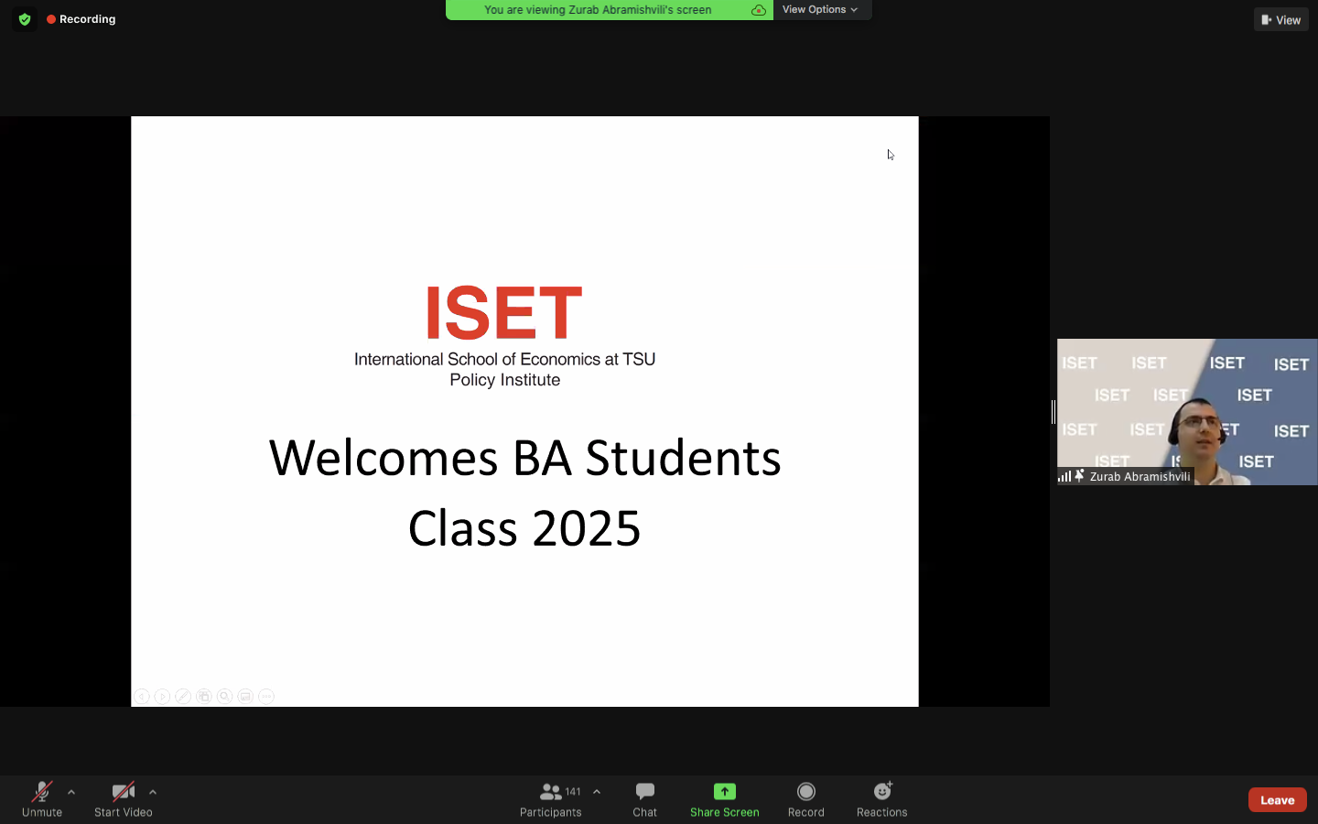The height and width of the screenshot is (824, 1318).
Task: Click the red Recording indicator
Action: pyautogui.click(x=81, y=19)
